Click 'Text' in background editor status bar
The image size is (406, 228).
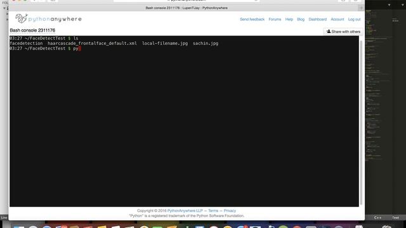click(395, 218)
